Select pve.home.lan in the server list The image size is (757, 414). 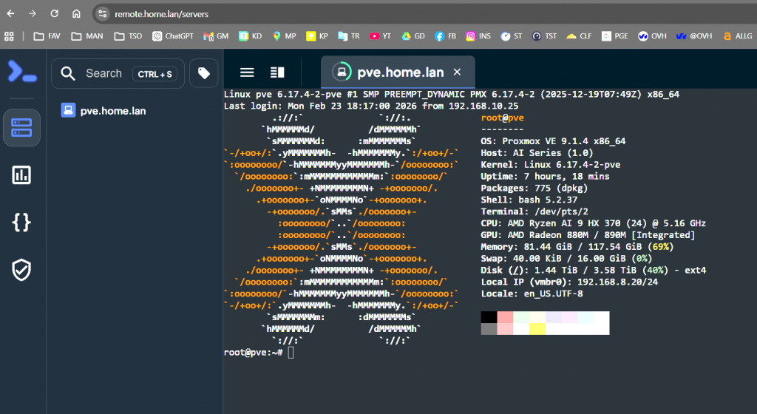point(112,111)
